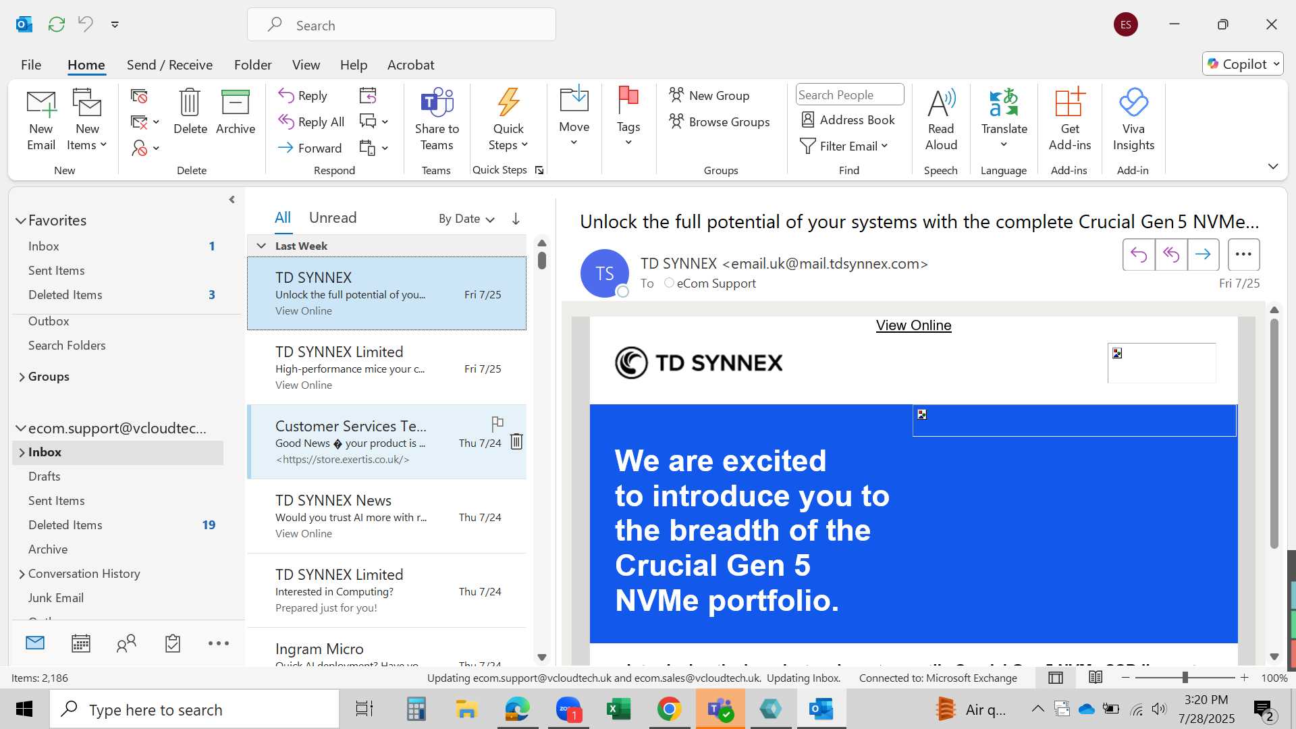Screen dimensions: 1296x729
Task: Archive the selected email
Action: [x=236, y=112]
